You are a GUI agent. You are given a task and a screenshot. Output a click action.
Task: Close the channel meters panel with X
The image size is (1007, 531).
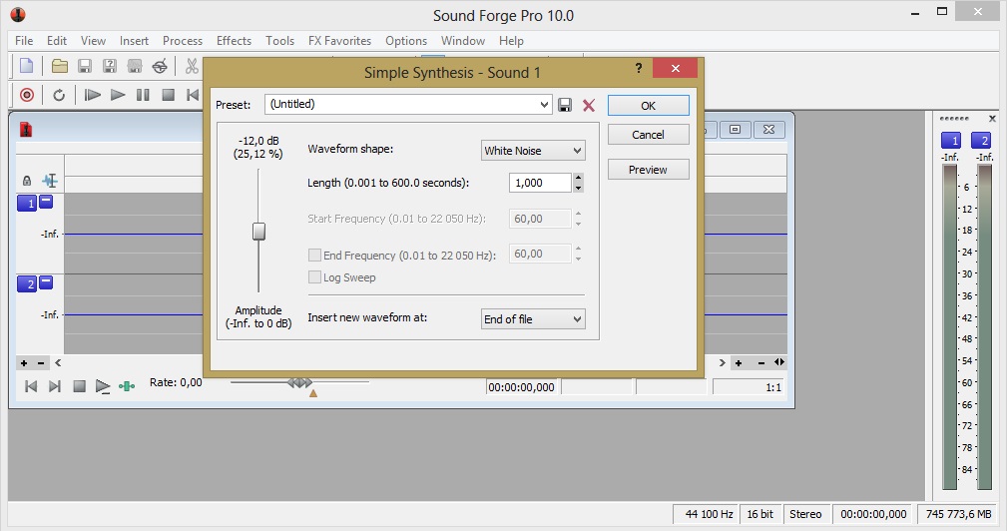coord(992,119)
